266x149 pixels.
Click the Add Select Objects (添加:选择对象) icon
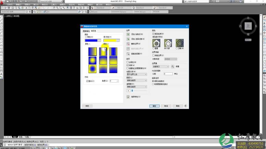click(x=128, y=39)
